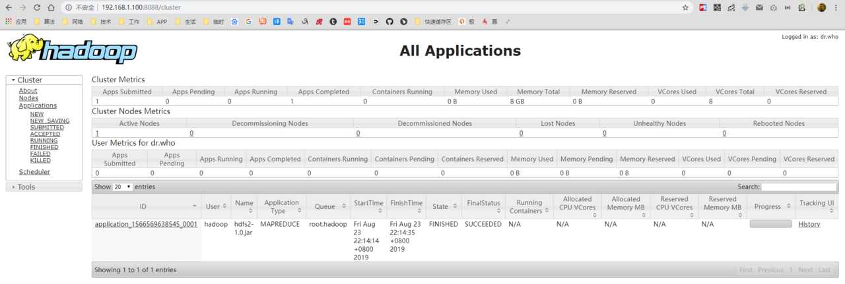The height and width of the screenshot is (284, 845).
Task: Open application_1566569638545_0001 details
Action: pyautogui.click(x=146, y=224)
